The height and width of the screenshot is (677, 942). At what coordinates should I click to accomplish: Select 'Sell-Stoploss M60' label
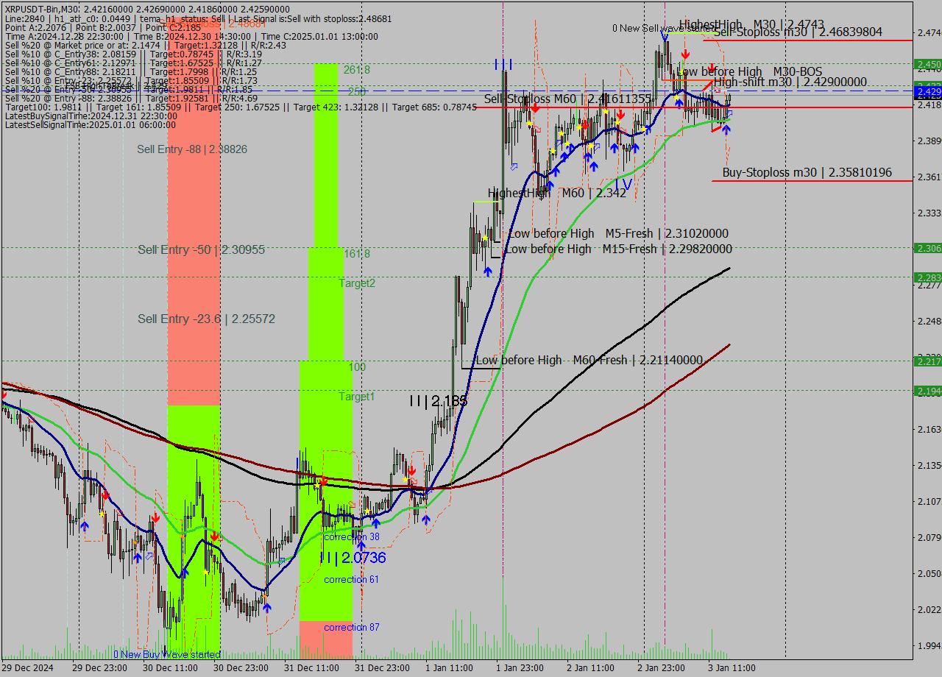pyautogui.click(x=567, y=99)
